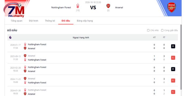Enable the Cùng giải đấu checkbox
Viewport: 193px width, 96px height.
point(162,30)
